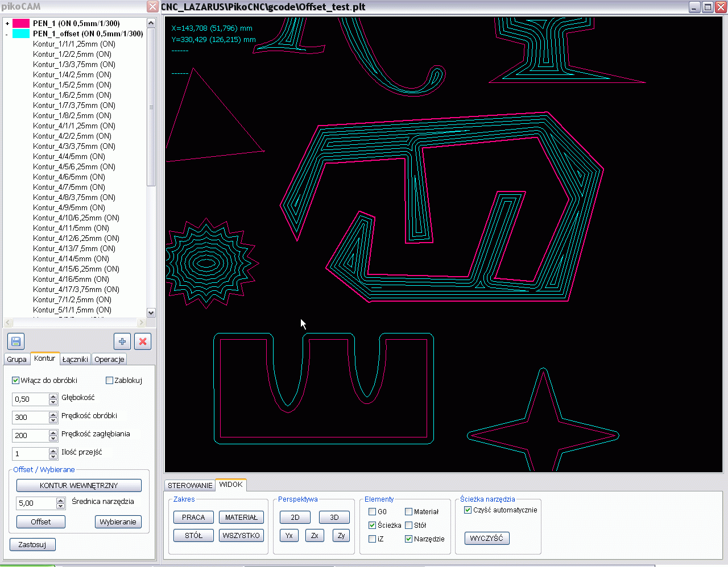
Task: Toggle the 'Zablokuj' checkbox
Action: [109, 380]
